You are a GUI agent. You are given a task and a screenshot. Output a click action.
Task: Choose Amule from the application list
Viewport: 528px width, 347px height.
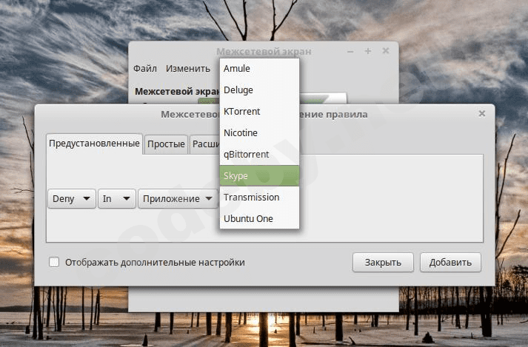pos(259,69)
